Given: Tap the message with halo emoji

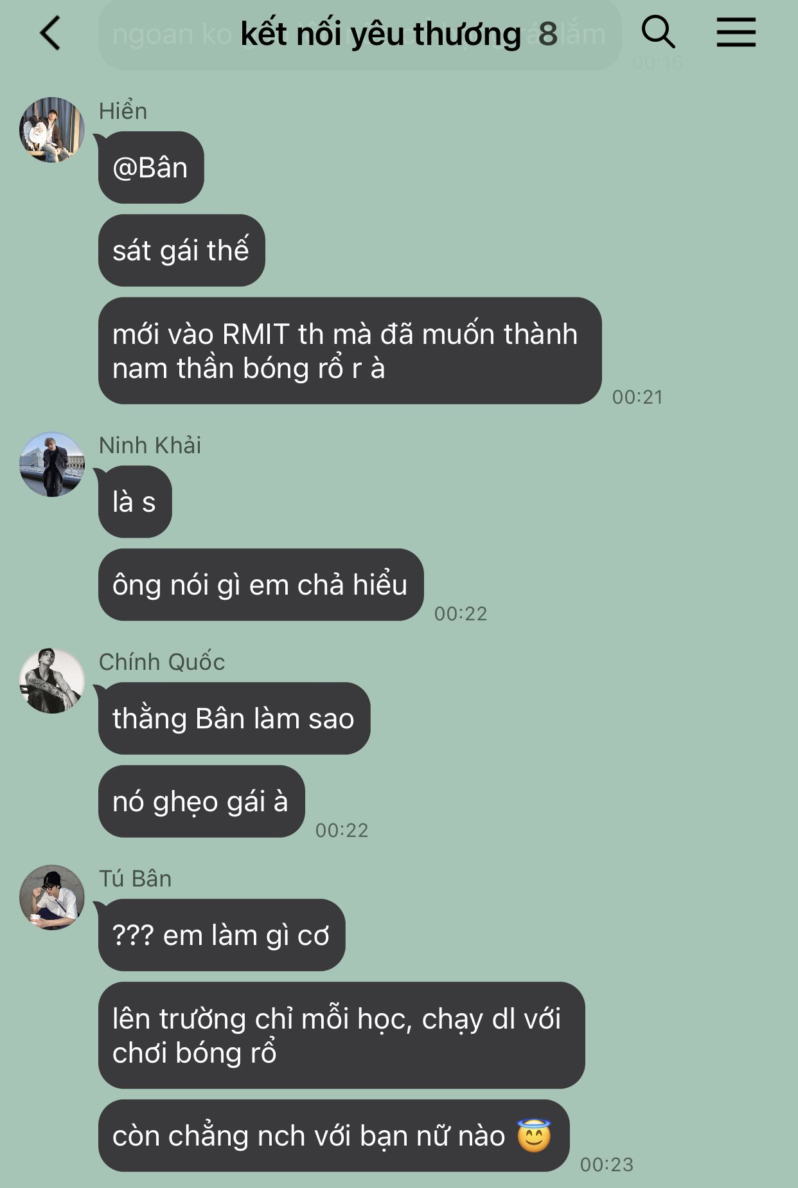Looking at the screenshot, I should [333, 1136].
